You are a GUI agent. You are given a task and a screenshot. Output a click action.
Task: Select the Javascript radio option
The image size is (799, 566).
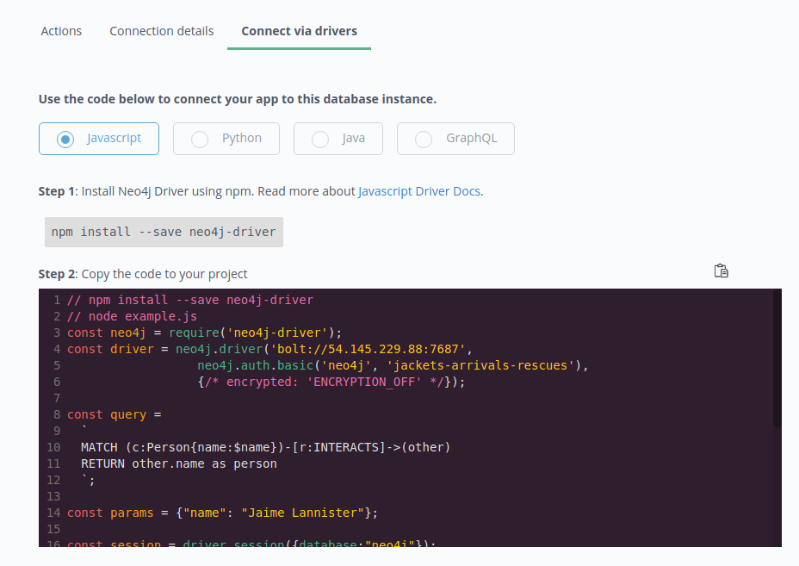[x=99, y=139]
